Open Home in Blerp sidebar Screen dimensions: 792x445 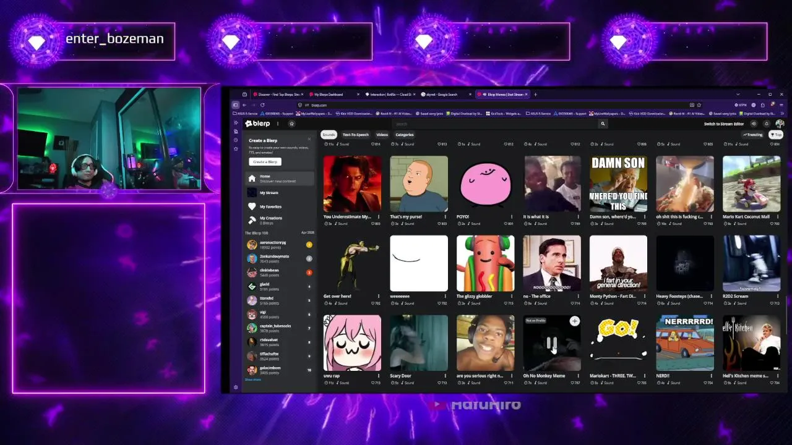tap(280, 179)
